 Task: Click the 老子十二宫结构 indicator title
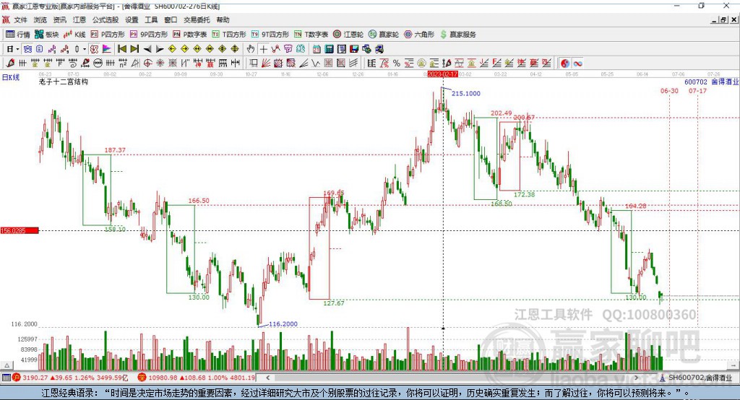pyautogui.click(x=64, y=82)
